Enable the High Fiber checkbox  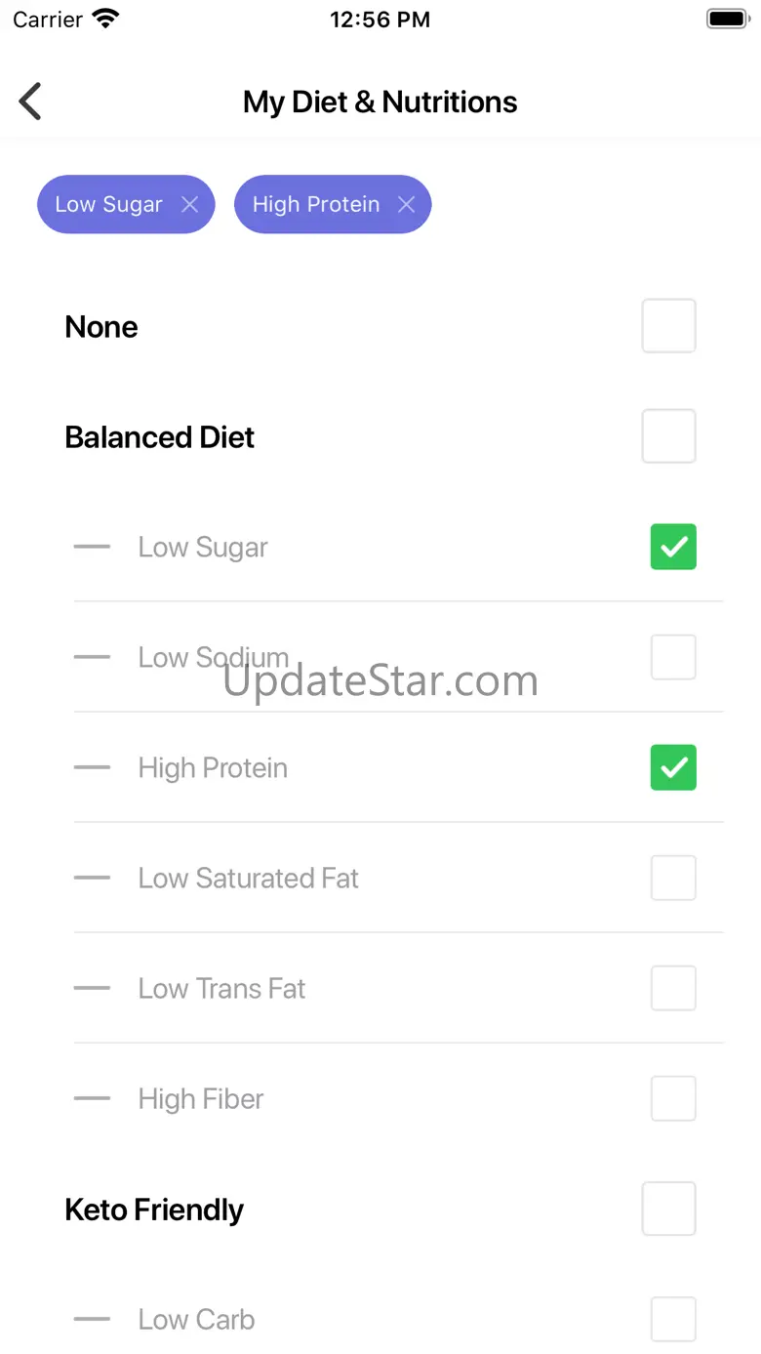click(x=673, y=1098)
